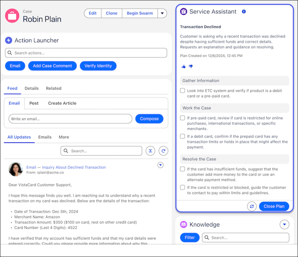
Task: Check the 'If pre-paid card, review' step
Action: pyautogui.click(x=183, y=118)
